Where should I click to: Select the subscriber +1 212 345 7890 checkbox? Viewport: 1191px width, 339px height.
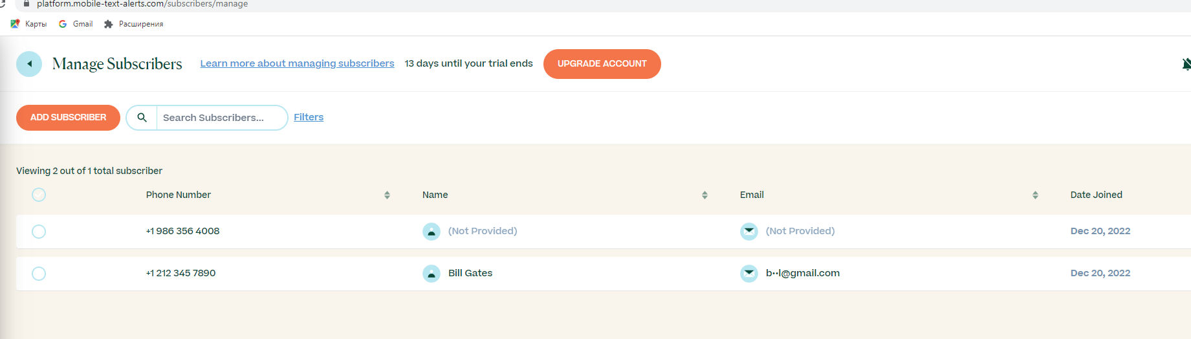tap(39, 274)
